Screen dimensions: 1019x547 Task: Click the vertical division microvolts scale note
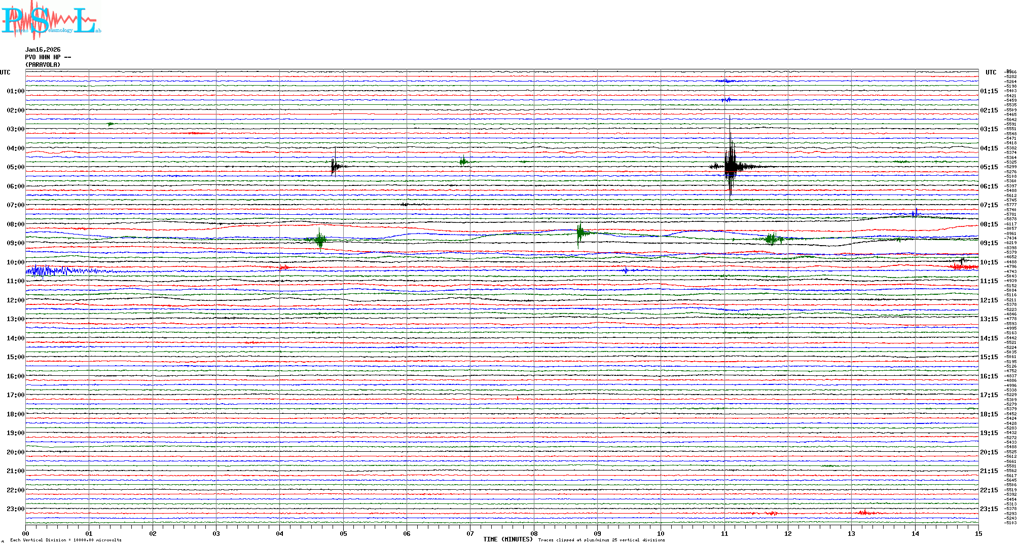tap(66, 540)
